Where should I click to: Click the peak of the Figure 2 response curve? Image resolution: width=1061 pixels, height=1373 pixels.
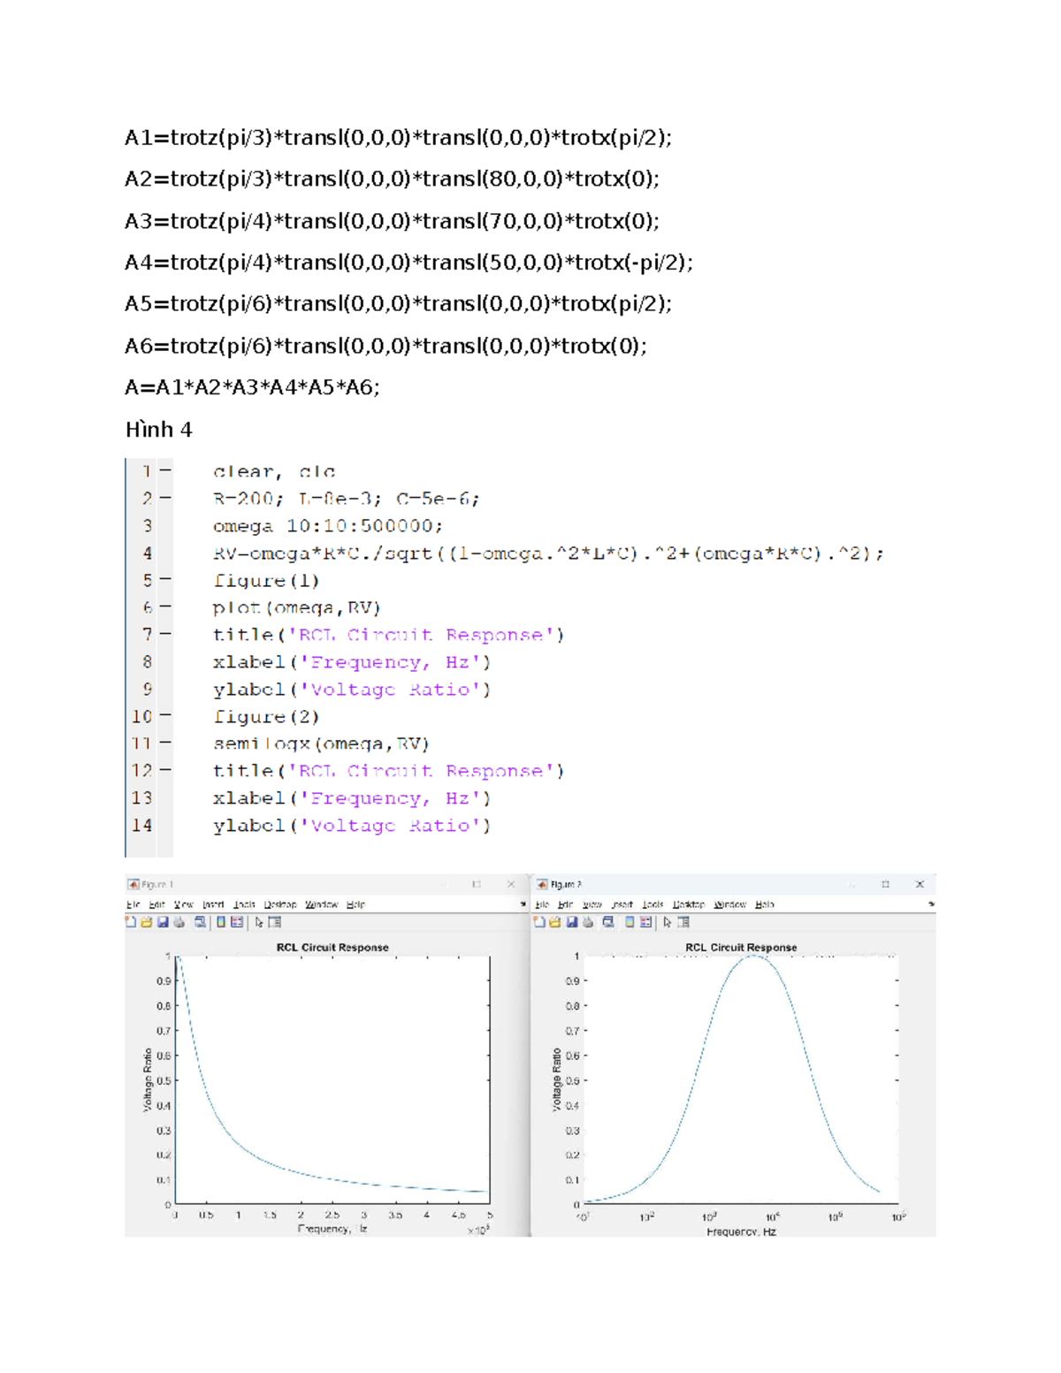coord(752,957)
